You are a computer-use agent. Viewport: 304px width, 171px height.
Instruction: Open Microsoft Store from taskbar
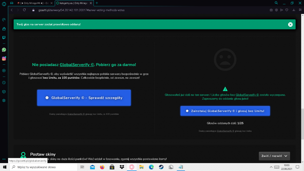tap(112, 167)
